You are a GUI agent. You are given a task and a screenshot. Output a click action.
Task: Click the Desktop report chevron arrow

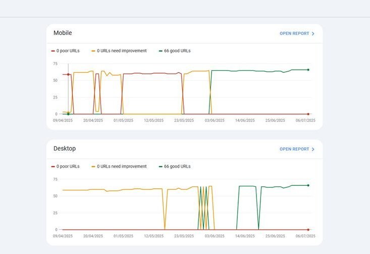313,149
